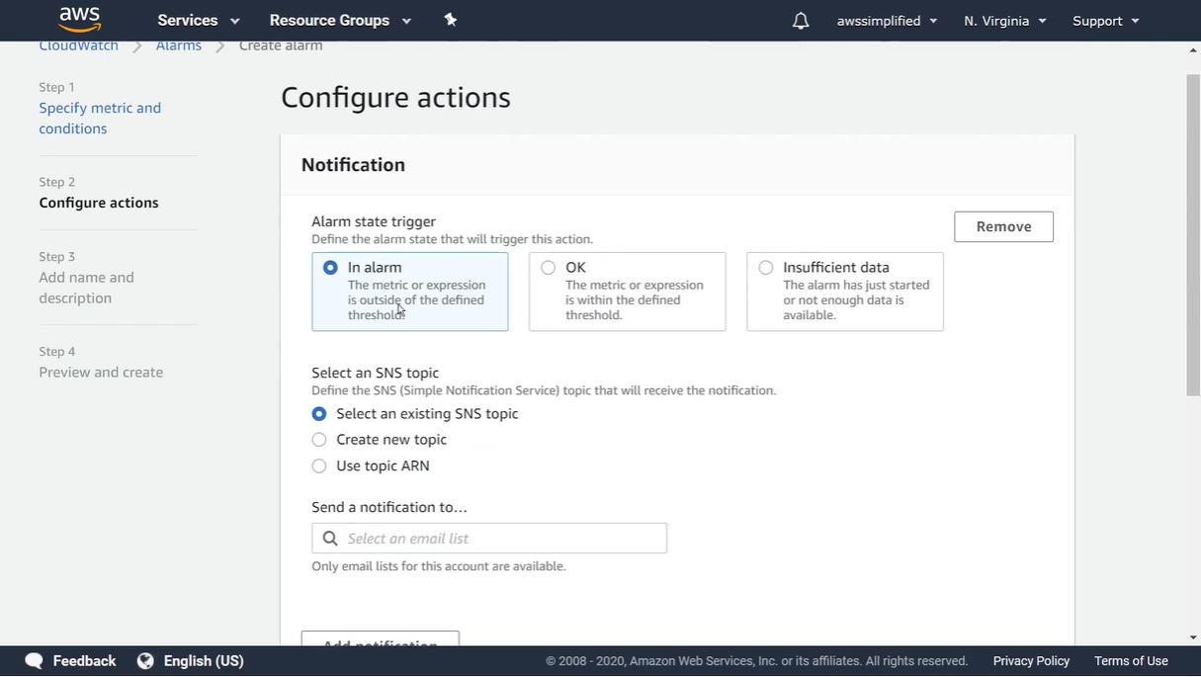Click the Remove notification button
1201x677 pixels.
[x=1003, y=226]
